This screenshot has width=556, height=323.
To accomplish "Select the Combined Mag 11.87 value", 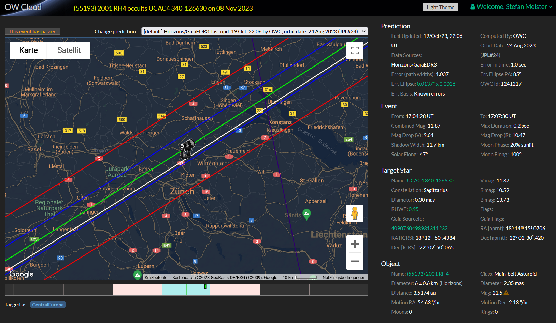I will pos(434,126).
